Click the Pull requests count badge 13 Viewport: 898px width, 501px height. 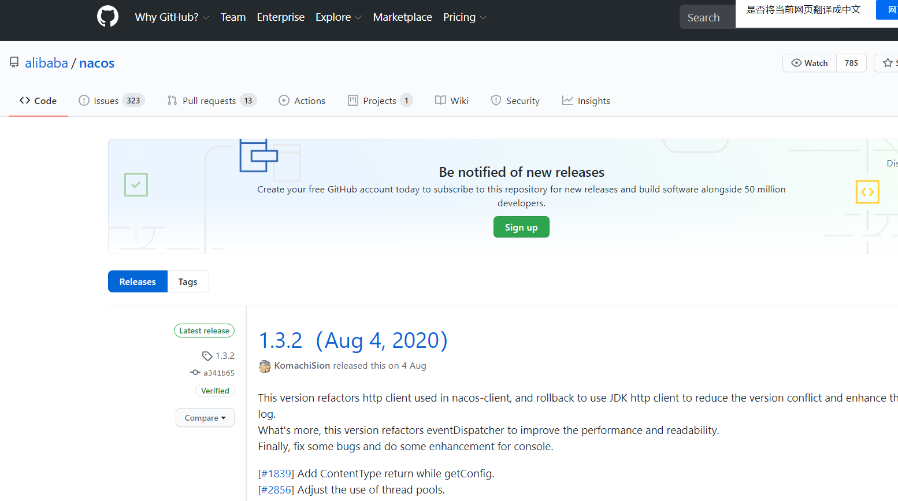tap(248, 101)
